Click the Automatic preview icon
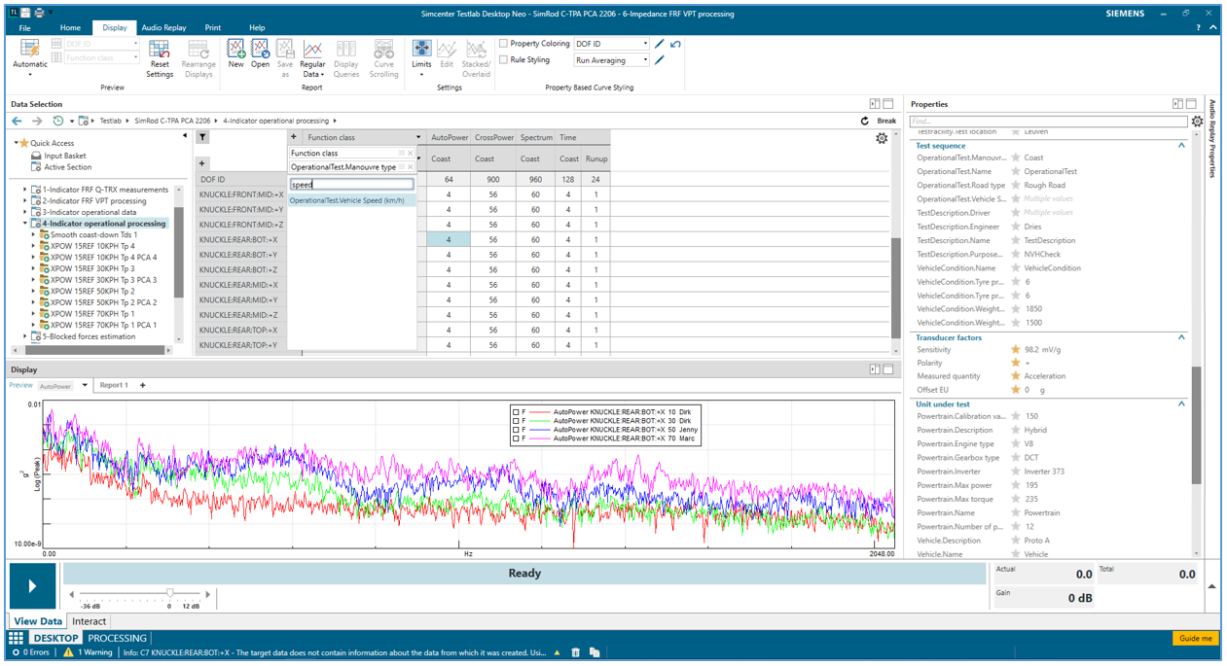Viewport: 1227px width, 666px height. (x=29, y=56)
